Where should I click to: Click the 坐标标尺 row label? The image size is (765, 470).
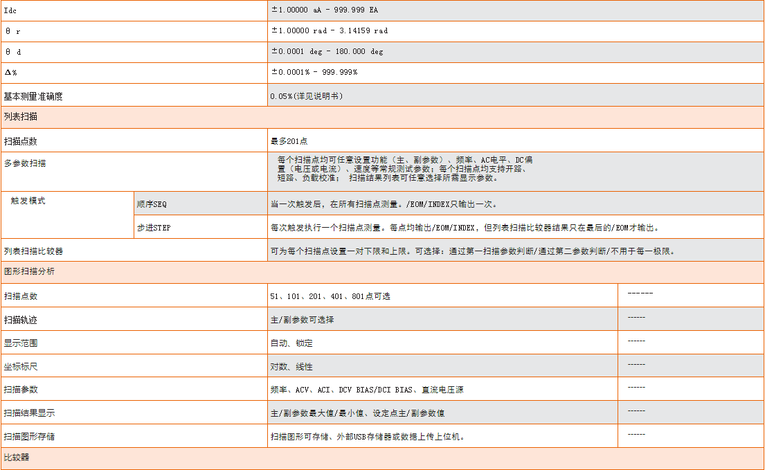click(20, 366)
